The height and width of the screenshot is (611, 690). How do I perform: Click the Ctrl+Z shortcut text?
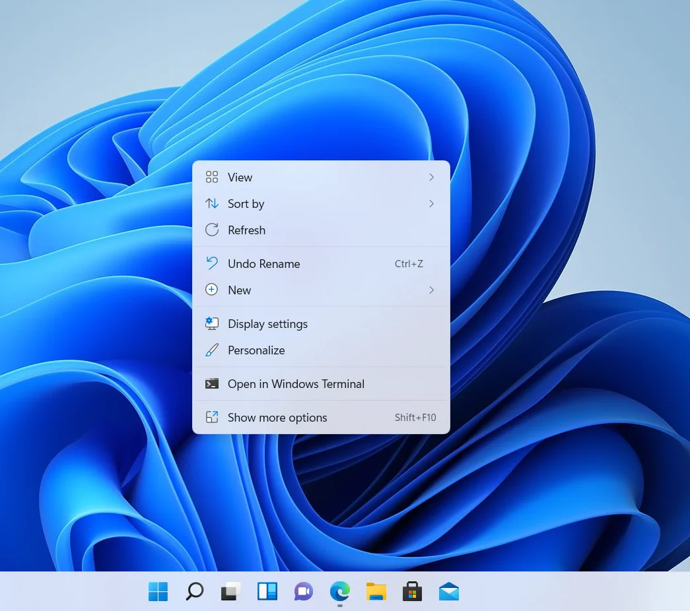409,263
